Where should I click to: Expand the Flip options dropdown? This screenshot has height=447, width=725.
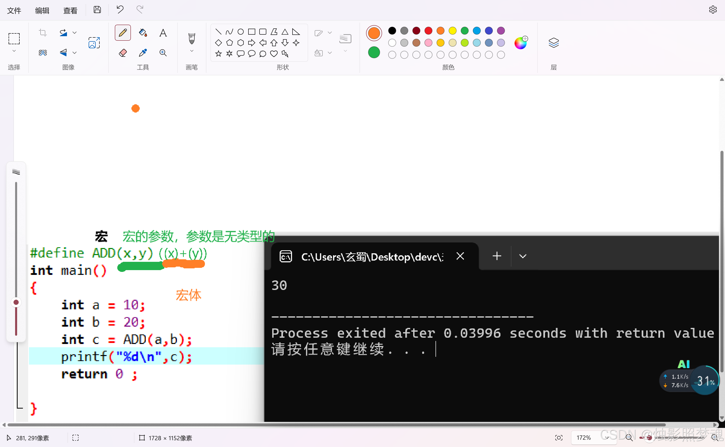click(75, 53)
